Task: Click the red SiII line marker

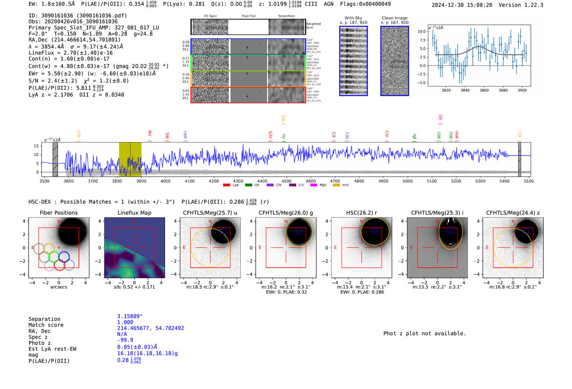Action: (x=168, y=137)
